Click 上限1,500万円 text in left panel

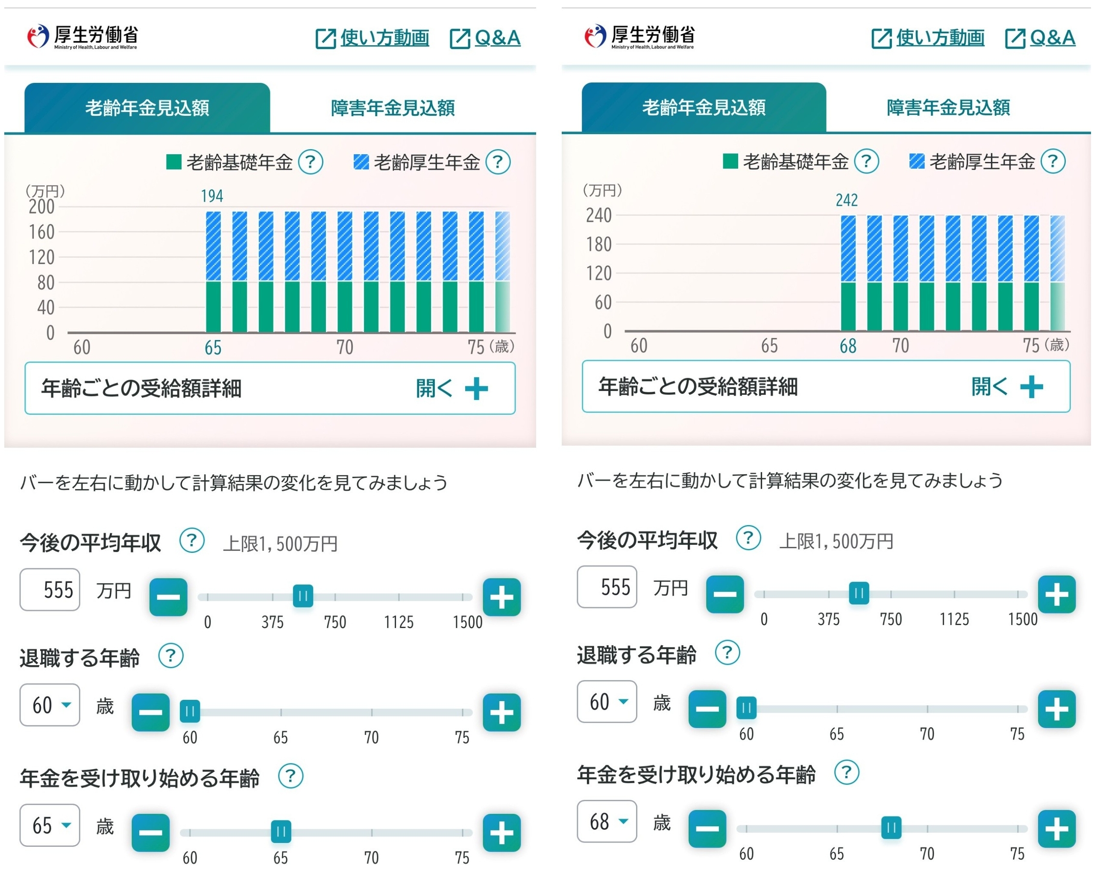[280, 544]
